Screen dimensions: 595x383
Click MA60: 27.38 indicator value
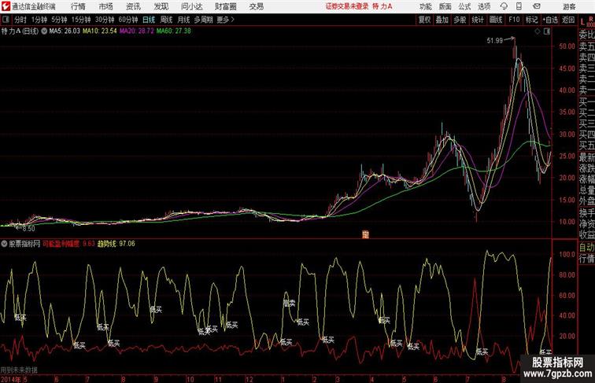tap(174, 31)
